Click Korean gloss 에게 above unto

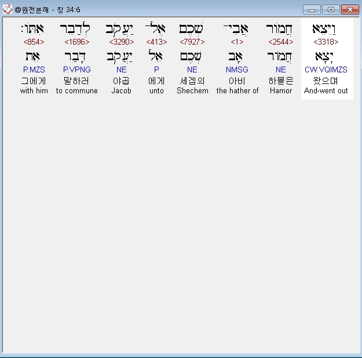(156, 81)
